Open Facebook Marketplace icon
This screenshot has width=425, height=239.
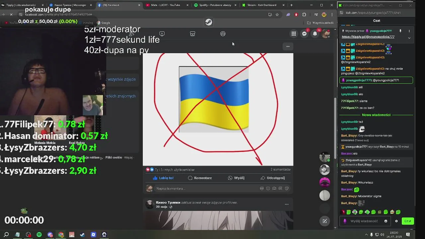[193, 34]
